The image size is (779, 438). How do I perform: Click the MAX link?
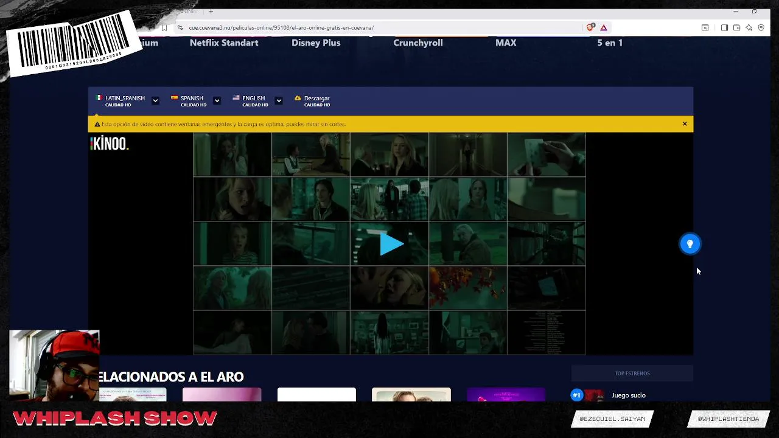point(506,43)
